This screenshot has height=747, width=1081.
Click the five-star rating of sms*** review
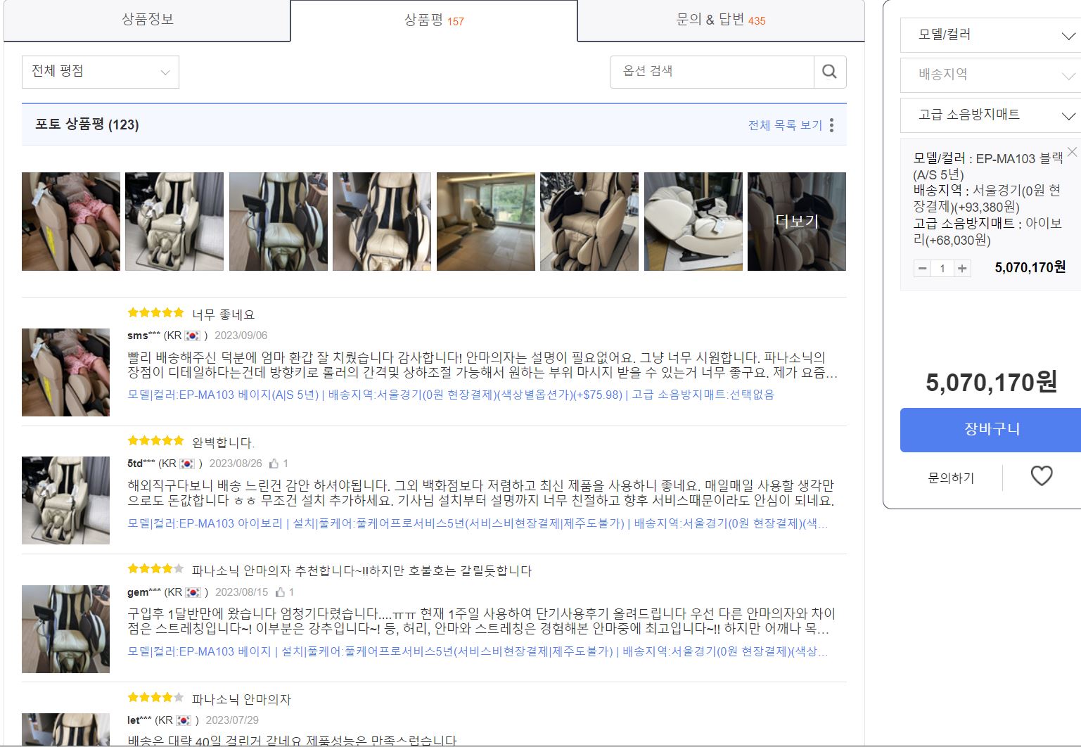tap(155, 312)
